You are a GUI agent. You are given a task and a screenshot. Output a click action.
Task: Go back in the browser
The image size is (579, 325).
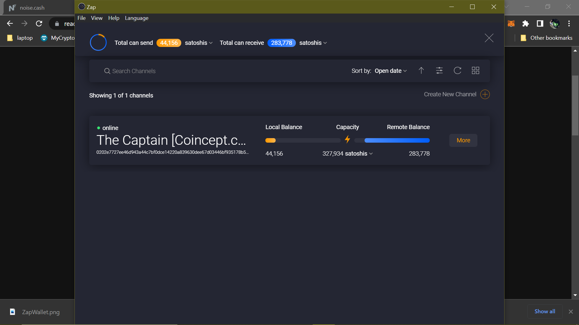[10, 23]
